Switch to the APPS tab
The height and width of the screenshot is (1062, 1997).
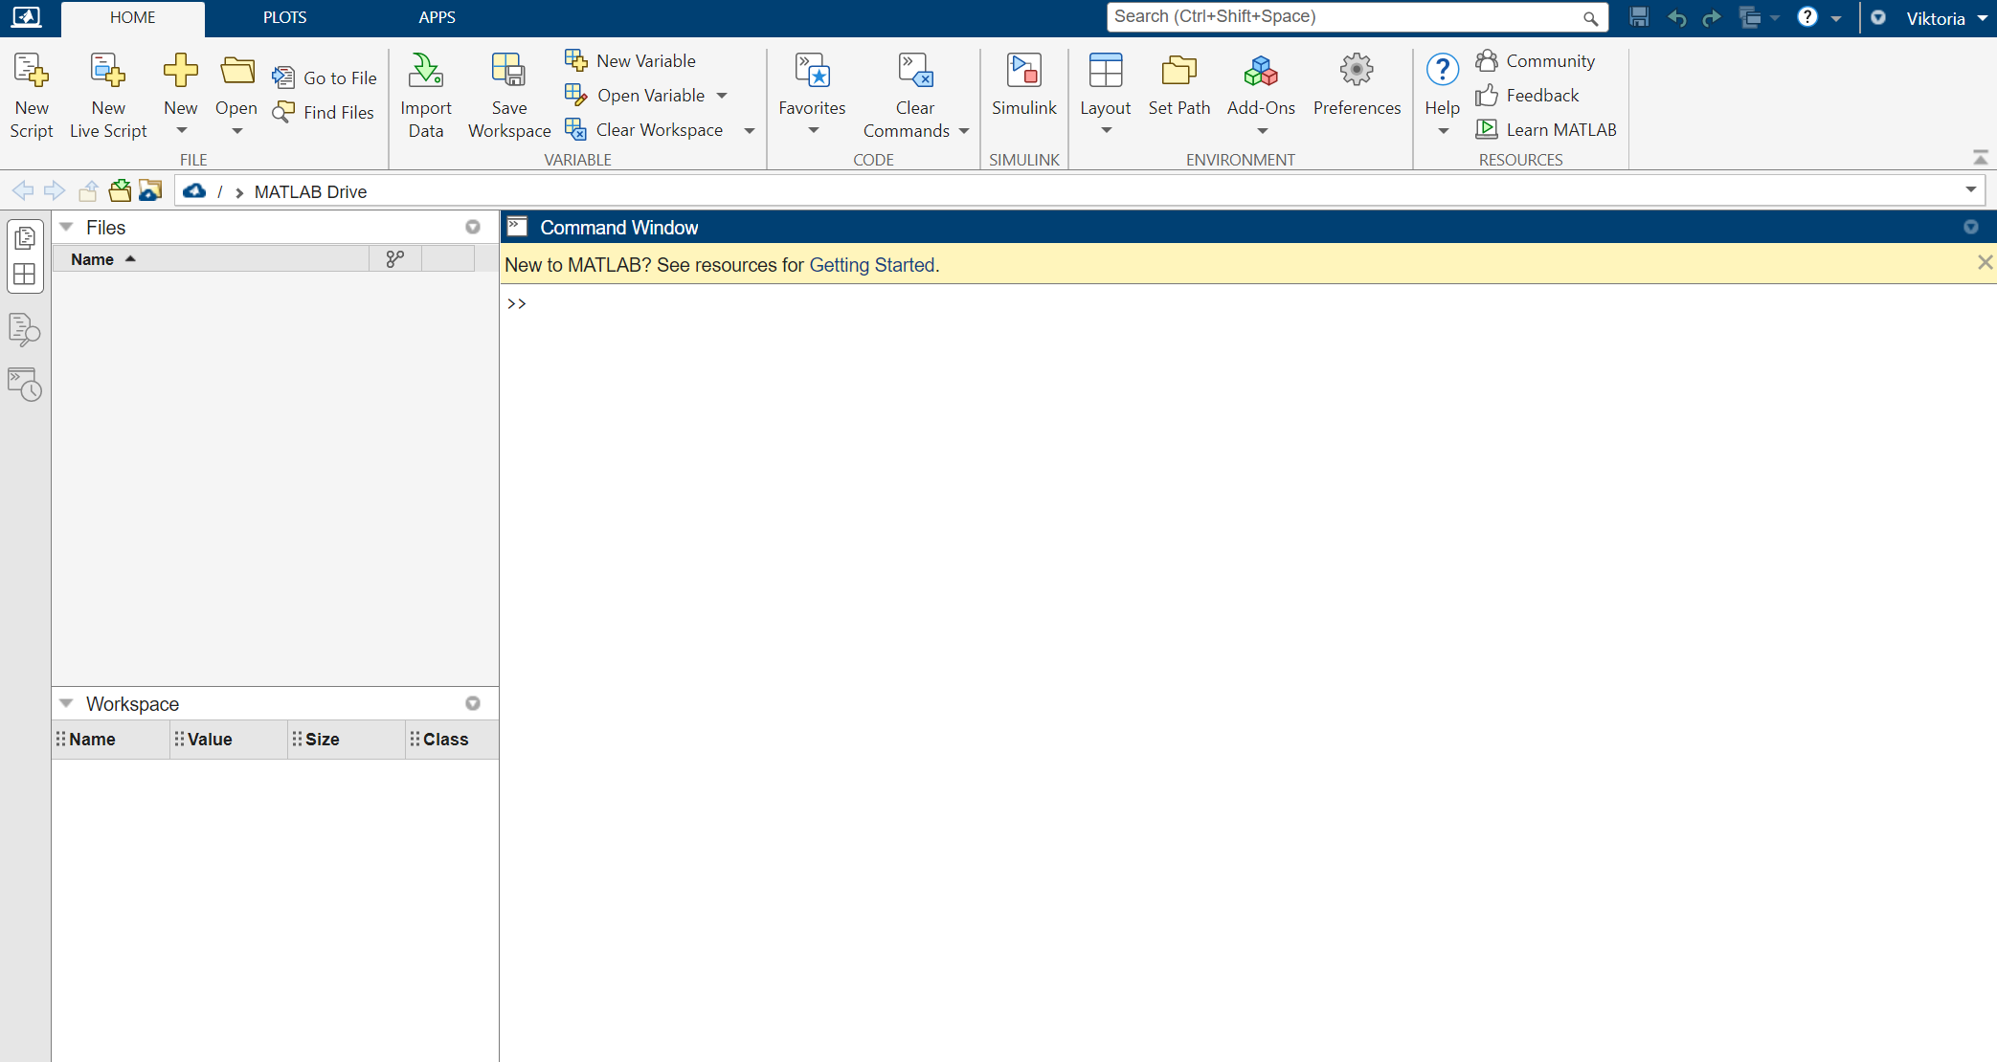(437, 17)
